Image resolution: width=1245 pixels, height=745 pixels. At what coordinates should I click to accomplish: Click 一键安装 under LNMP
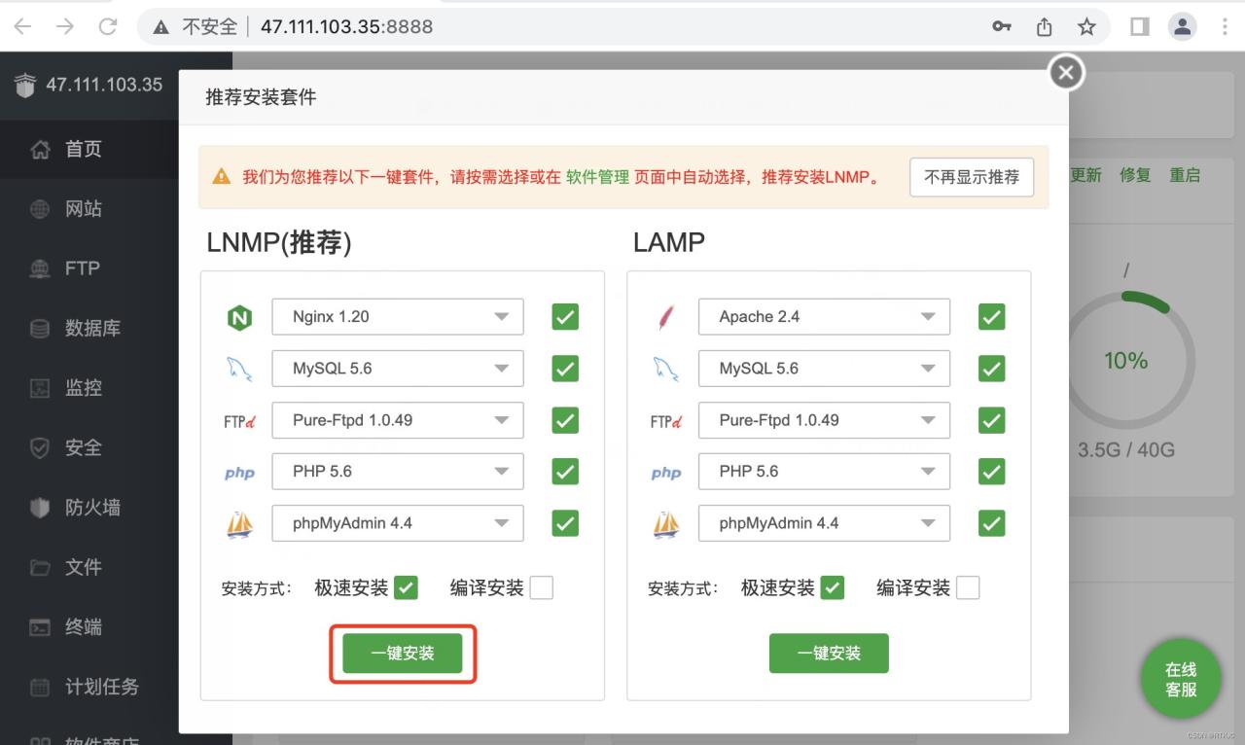click(403, 654)
